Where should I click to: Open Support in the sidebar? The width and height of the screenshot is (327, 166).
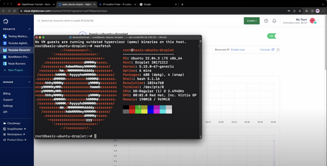8,100
